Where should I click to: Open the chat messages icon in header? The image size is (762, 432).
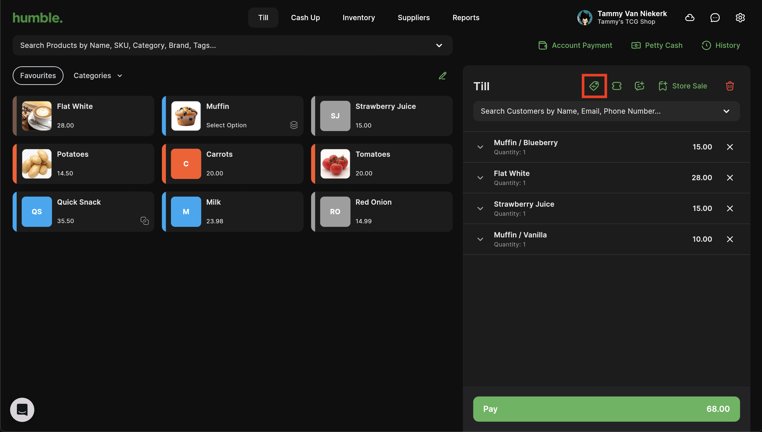click(715, 18)
